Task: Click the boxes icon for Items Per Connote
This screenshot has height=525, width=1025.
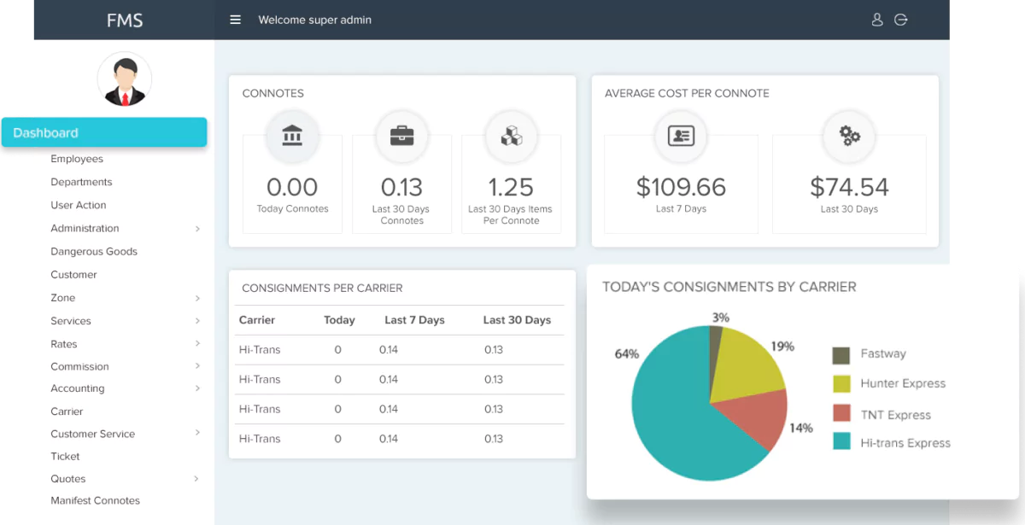Action: point(511,135)
